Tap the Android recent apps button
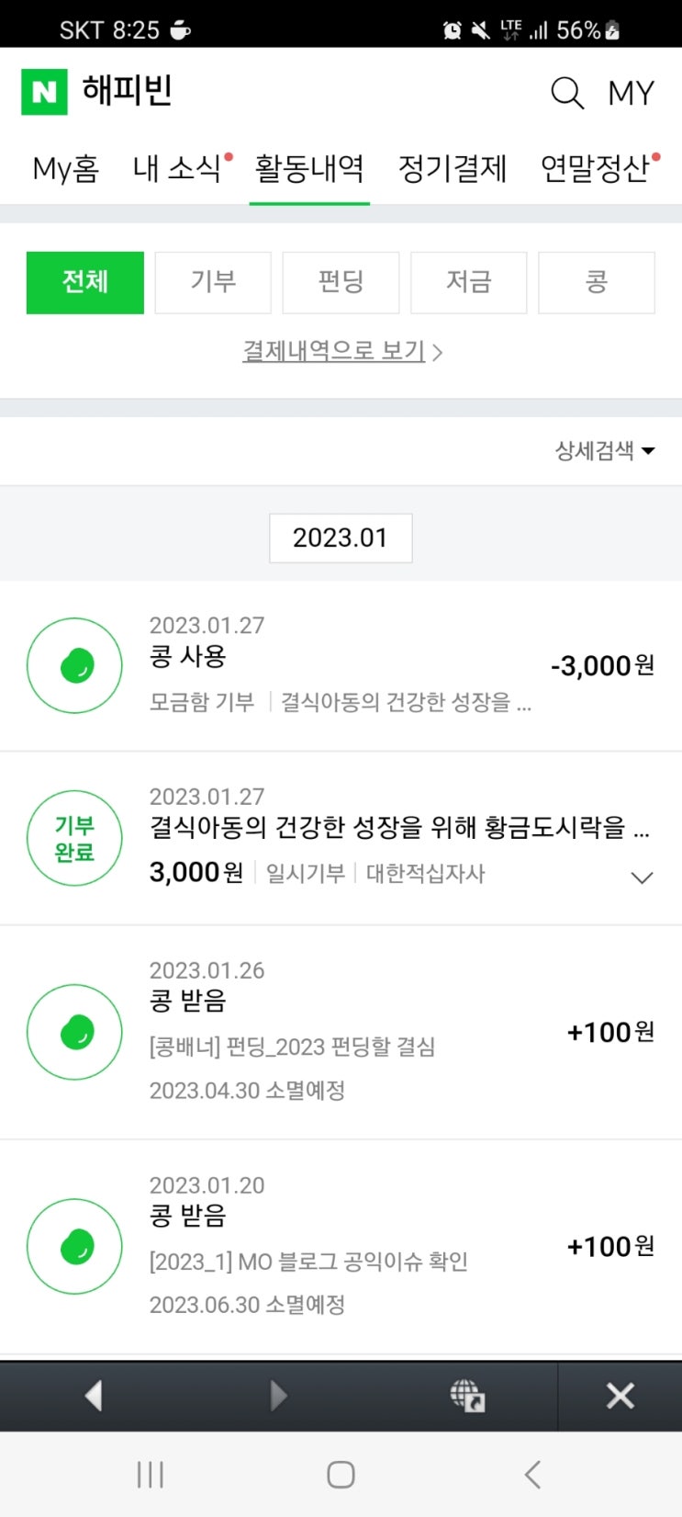682x1517 pixels. tap(150, 1474)
